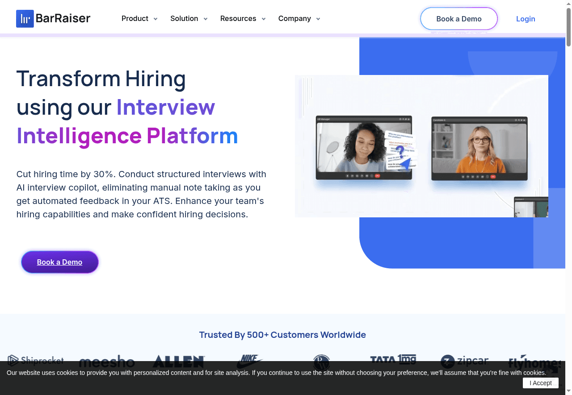This screenshot has width=572, height=395.
Task: Click the page vertical scrollbar thumb
Action: (x=568, y=27)
